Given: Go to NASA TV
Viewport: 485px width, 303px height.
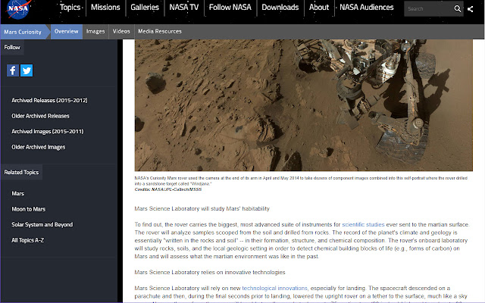Looking at the screenshot, I should pyautogui.click(x=184, y=7).
